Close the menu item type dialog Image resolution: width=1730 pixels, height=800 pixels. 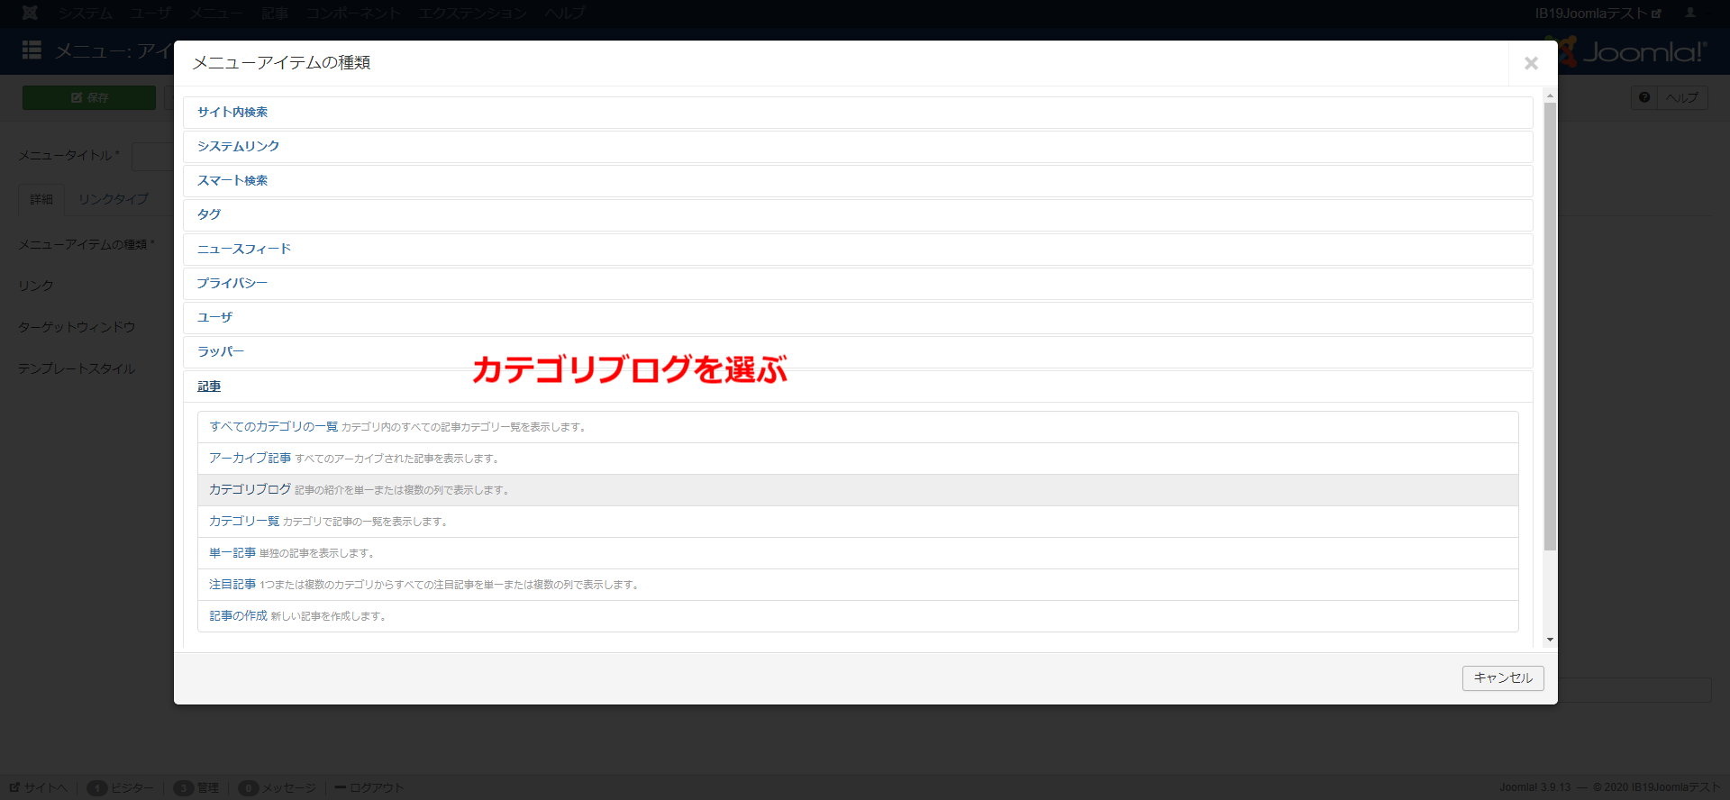[x=1530, y=63]
